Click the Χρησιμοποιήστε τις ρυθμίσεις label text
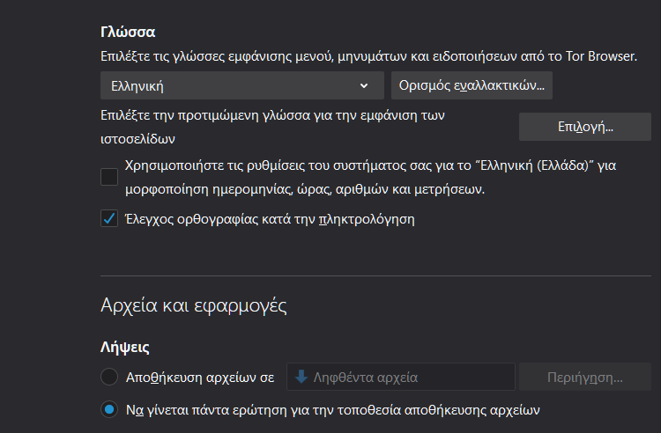 [371, 177]
